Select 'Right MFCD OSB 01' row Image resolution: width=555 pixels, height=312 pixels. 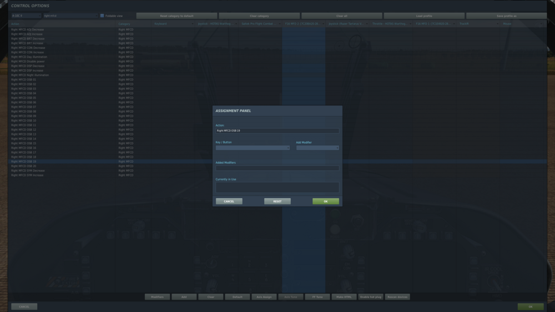tap(277, 80)
